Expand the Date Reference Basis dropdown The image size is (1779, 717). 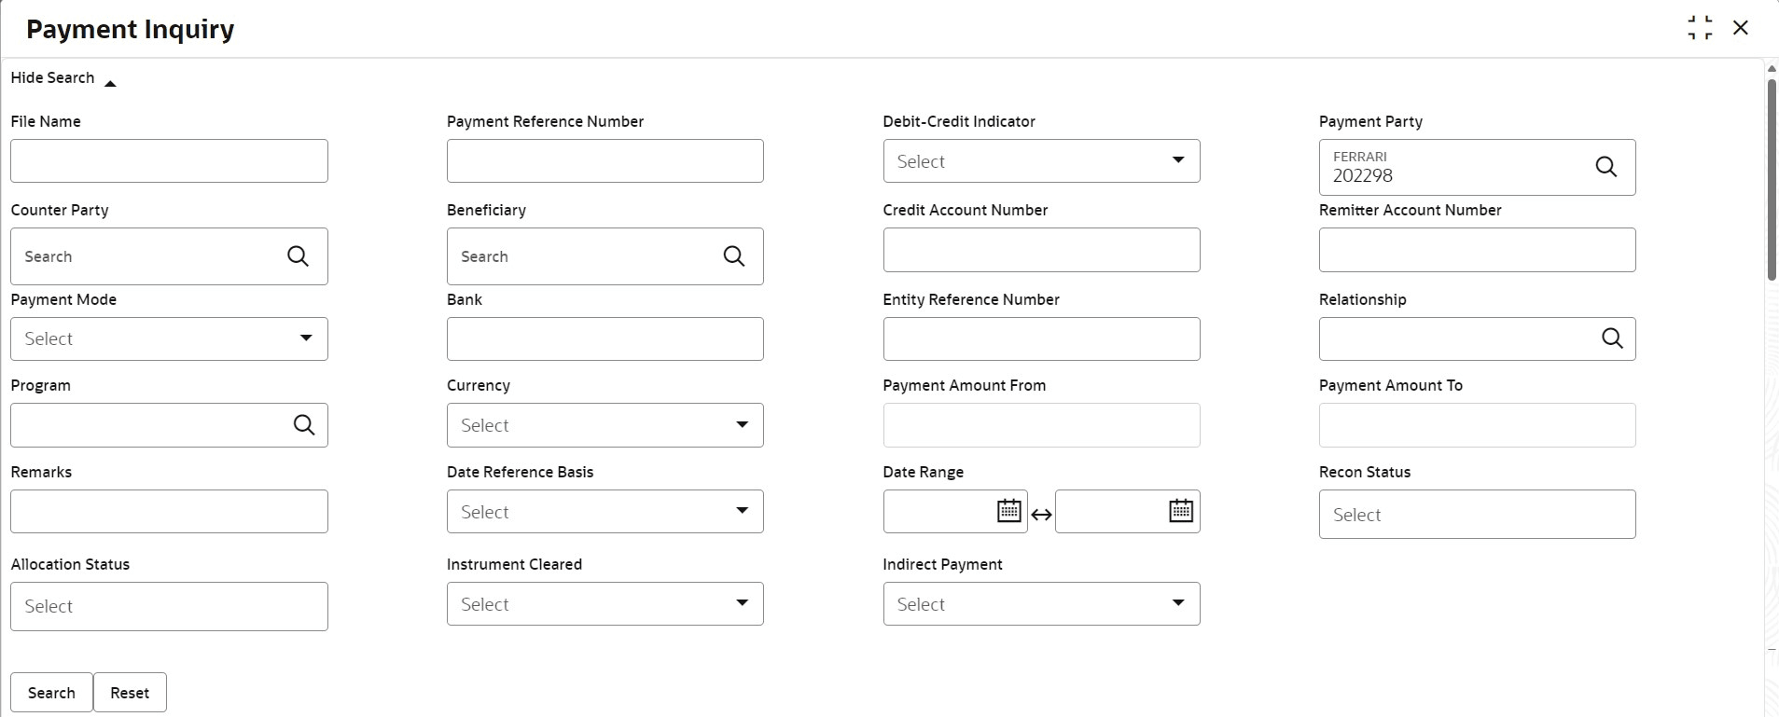[605, 512]
